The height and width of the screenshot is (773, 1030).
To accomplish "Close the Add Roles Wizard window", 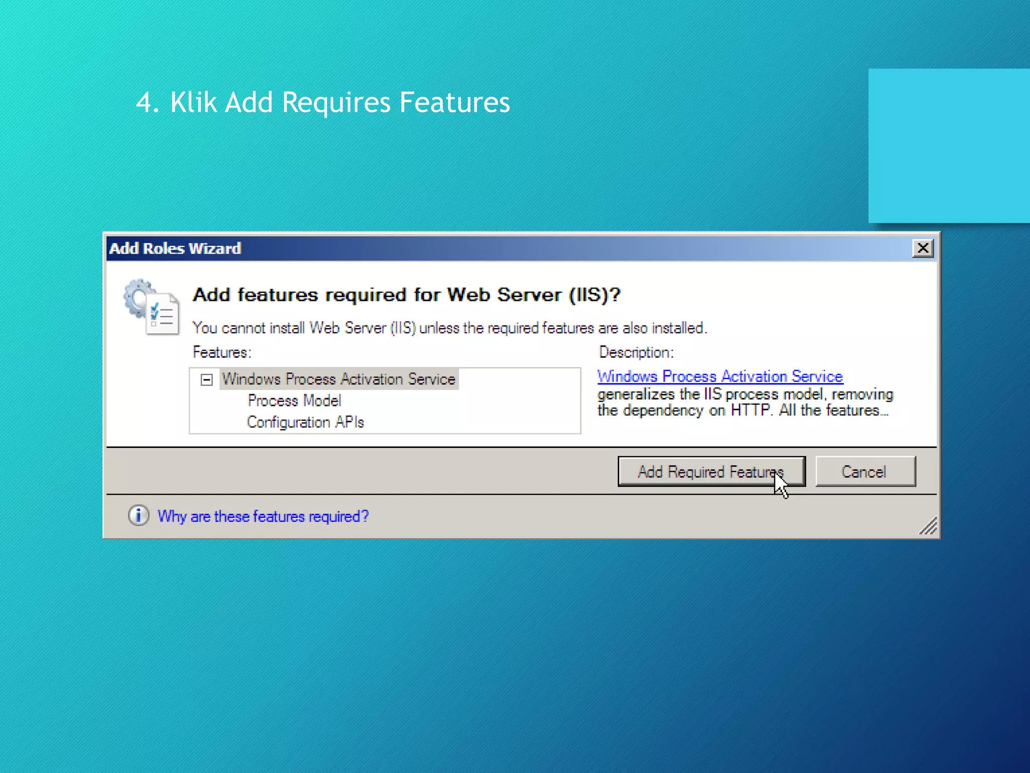I will pos(923,248).
